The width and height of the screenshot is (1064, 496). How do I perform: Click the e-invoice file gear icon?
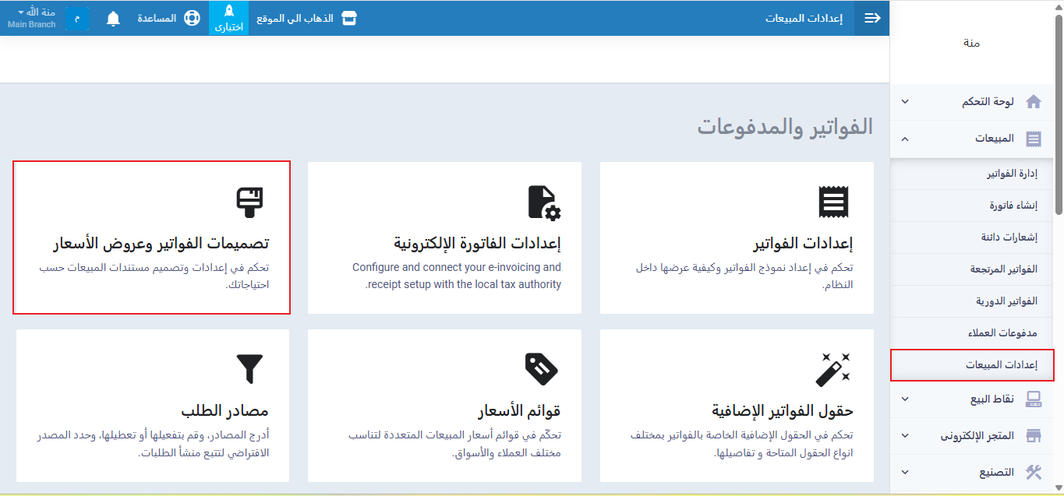click(543, 202)
